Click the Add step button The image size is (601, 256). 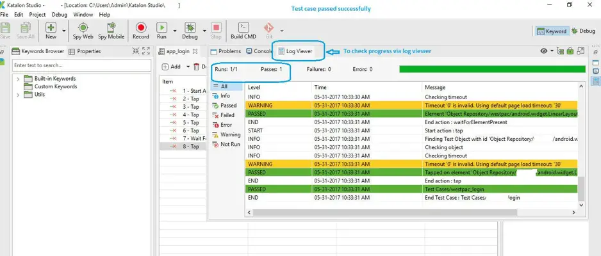point(171,67)
